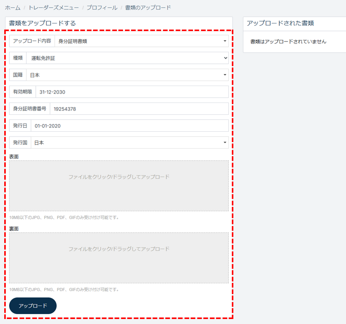Click the 有効期限 date field
Viewport: 346px width, 324px height.
coord(132,92)
